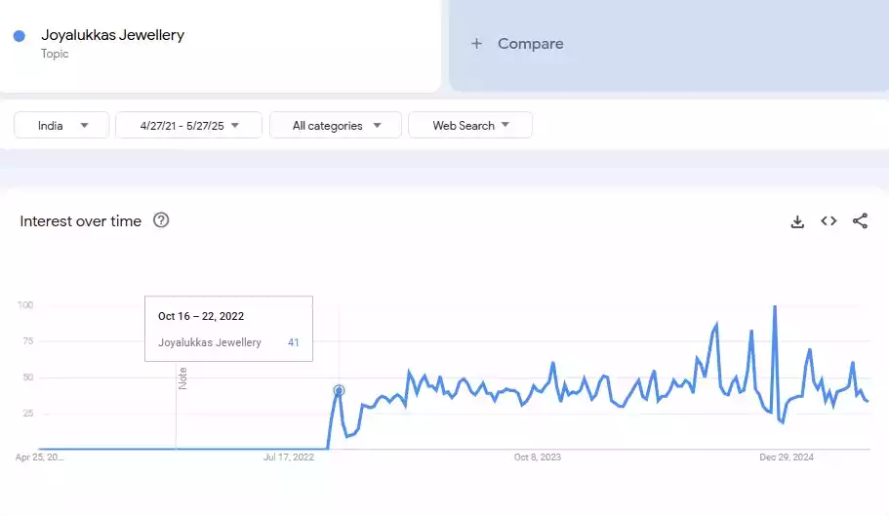Share the interest over time chart
Image resolution: width=889 pixels, height=516 pixels.
point(860,220)
